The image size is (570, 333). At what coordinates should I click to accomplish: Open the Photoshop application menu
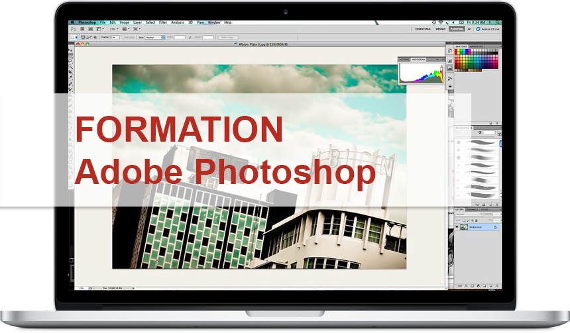pos(87,23)
